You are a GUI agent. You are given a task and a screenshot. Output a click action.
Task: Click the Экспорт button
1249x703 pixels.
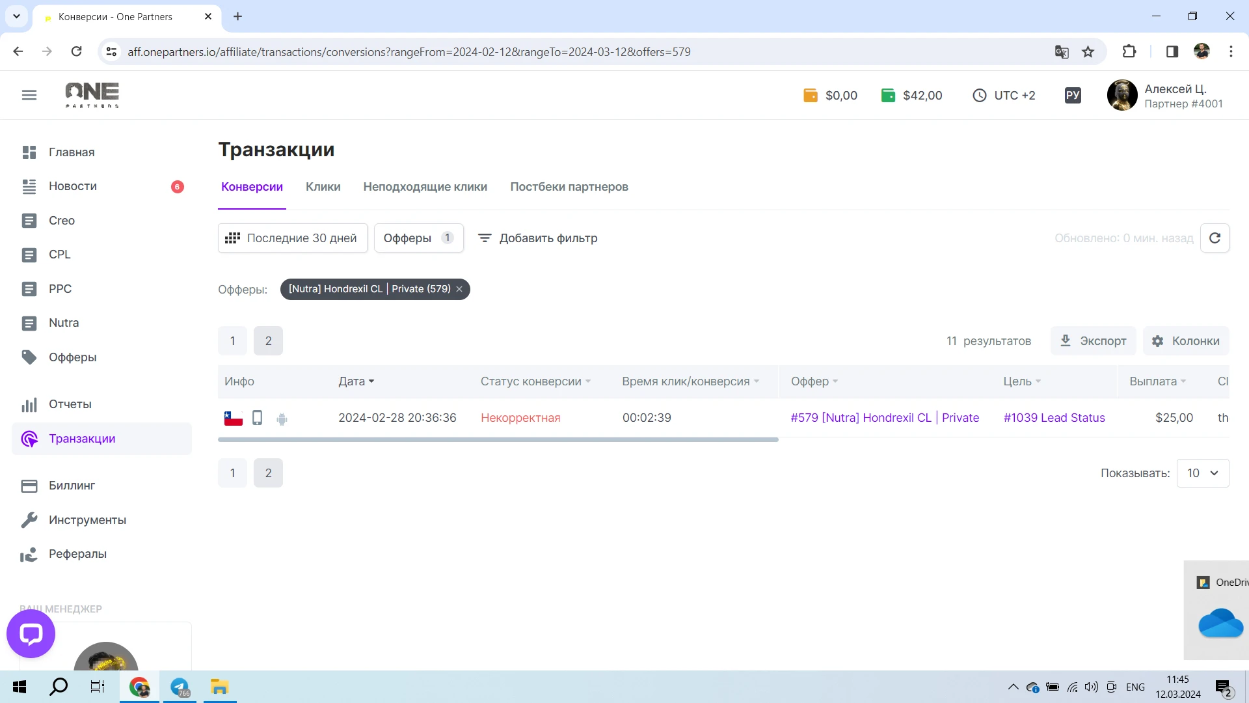coord(1094,341)
